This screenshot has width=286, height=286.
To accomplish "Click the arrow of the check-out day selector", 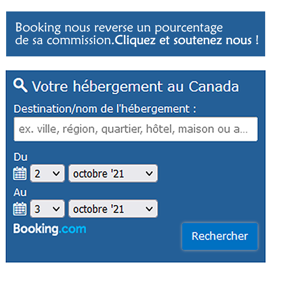I will pyautogui.click(x=57, y=209).
